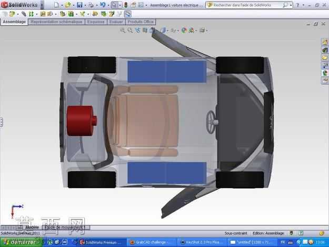The image size is (329, 247).
Task: Expand the SolidWorks logo menu arrow
Action: point(42,5)
